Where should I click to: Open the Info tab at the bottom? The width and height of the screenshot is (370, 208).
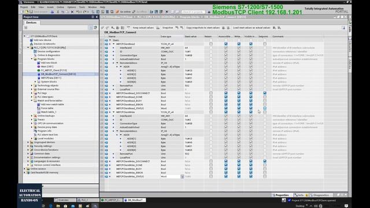[x=301, y=195]
